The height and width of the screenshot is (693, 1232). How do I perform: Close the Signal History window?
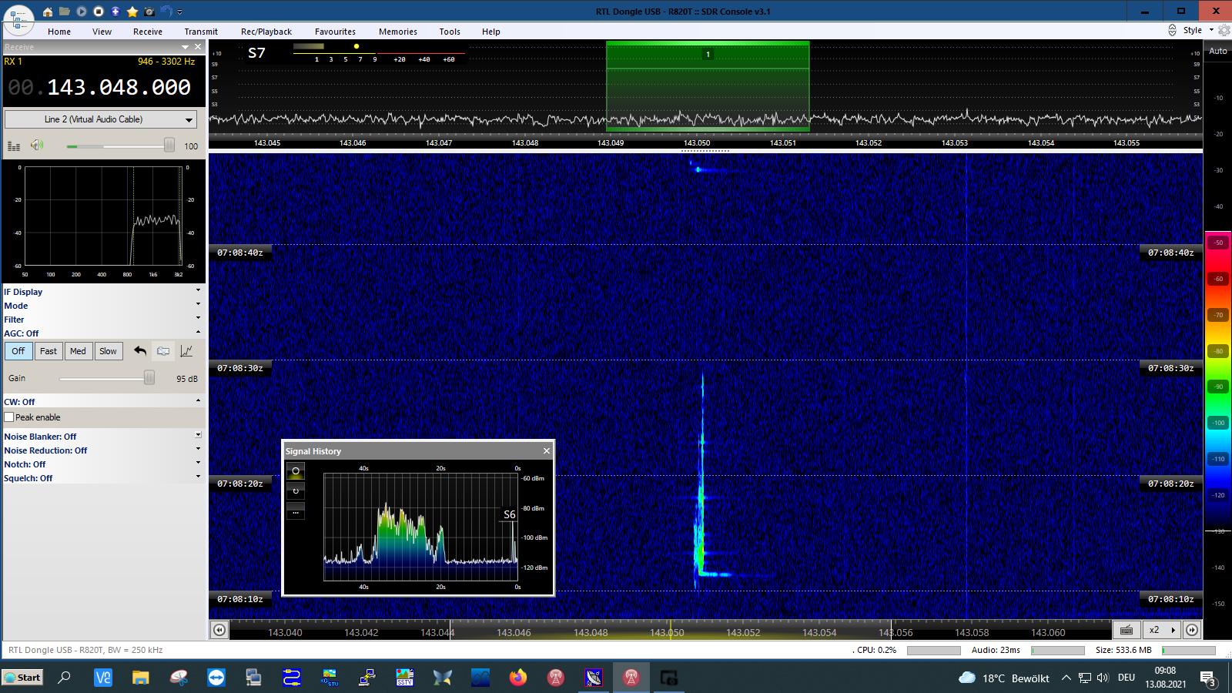tap(547, 451)
